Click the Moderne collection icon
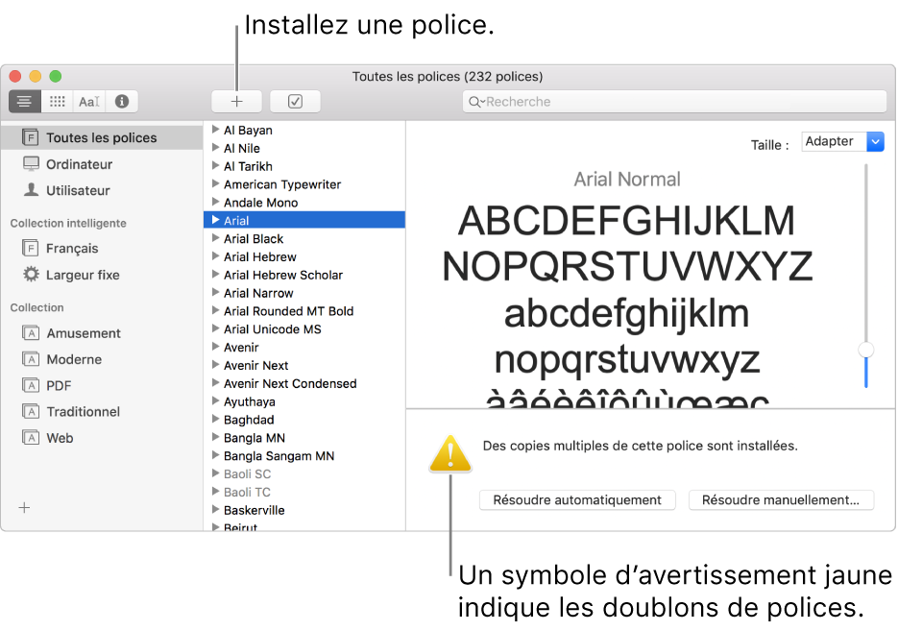This screenshot has height=631, width=898. tap(31, 359)
